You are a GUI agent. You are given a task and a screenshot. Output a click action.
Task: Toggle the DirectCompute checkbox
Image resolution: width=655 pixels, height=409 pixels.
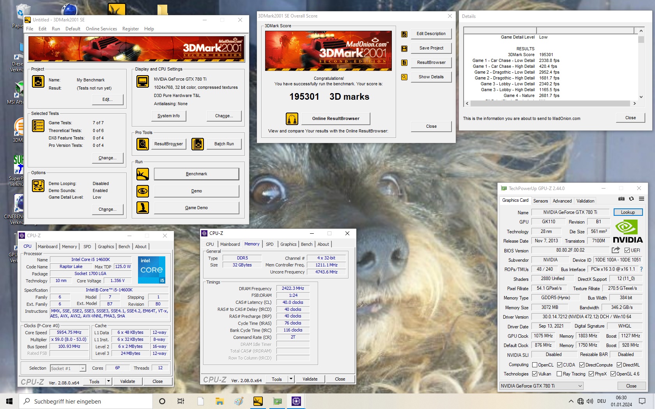coord(582,365)
